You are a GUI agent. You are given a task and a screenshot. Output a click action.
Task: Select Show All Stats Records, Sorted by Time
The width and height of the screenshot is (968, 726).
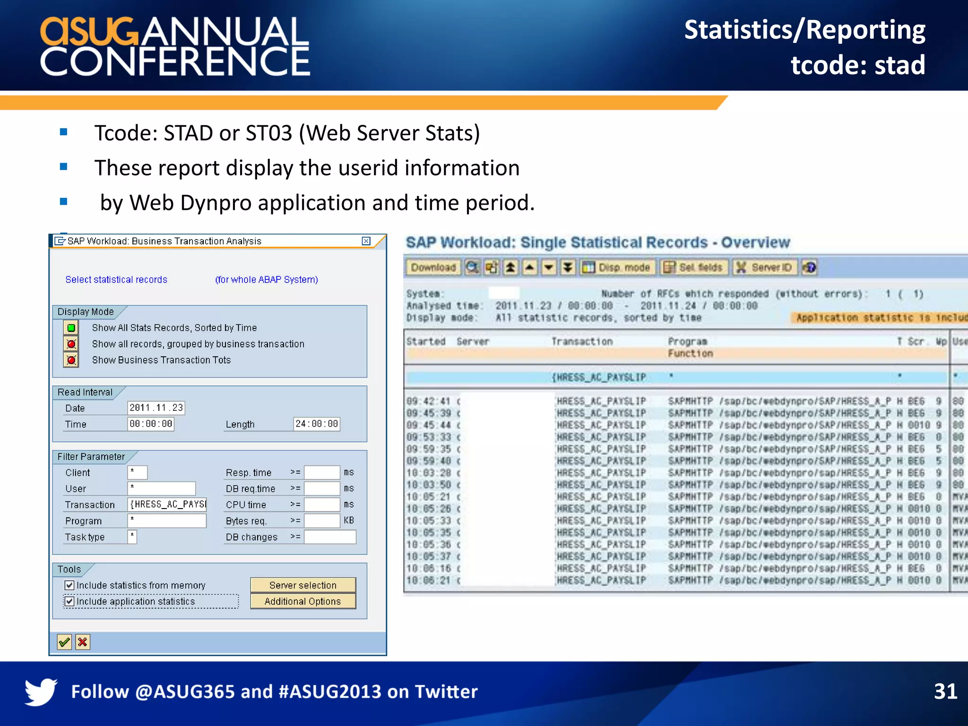click(x=71, y=328)
